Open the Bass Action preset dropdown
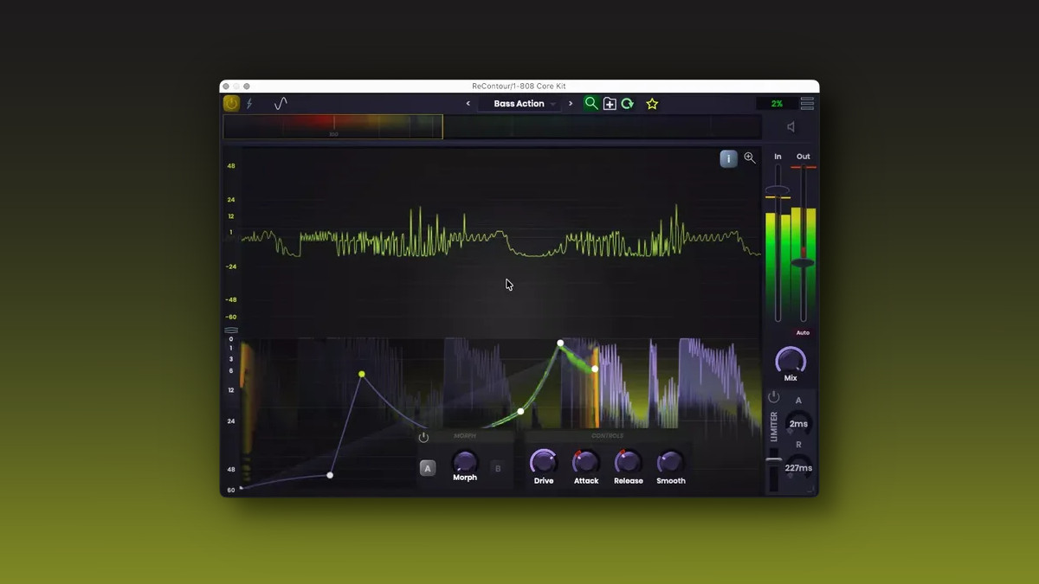 pos(525,104)
